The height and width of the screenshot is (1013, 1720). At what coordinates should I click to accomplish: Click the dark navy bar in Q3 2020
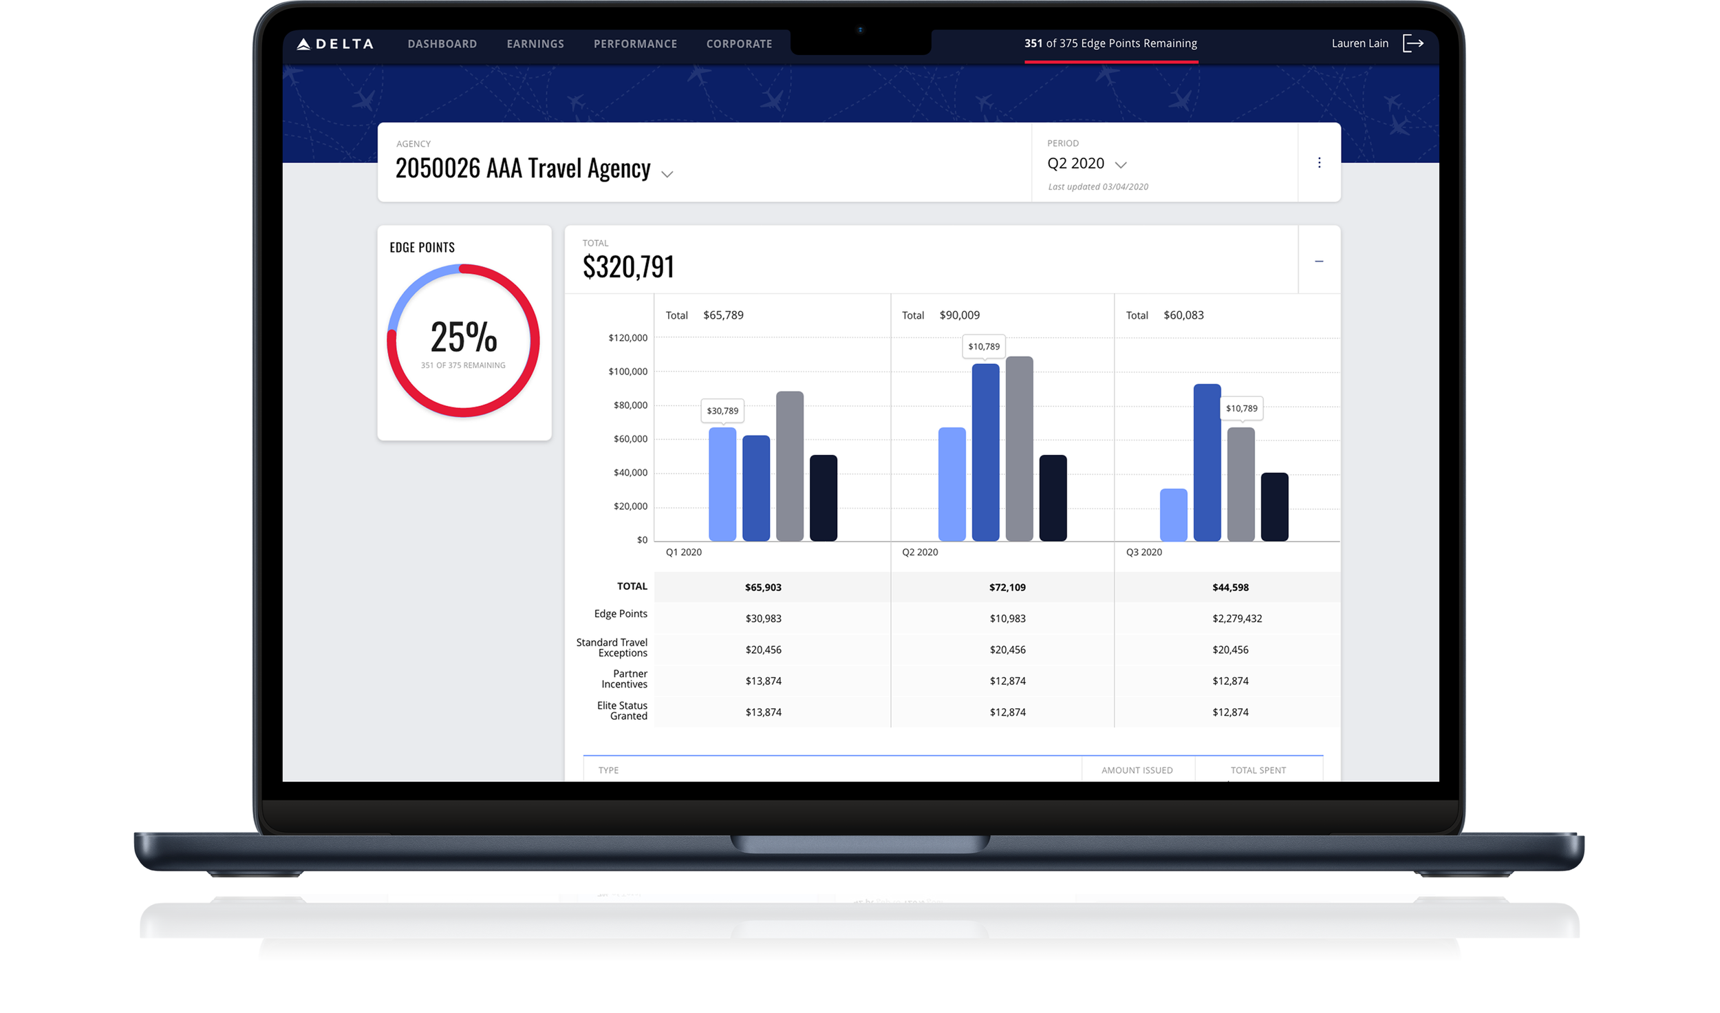pos(1274,506)
